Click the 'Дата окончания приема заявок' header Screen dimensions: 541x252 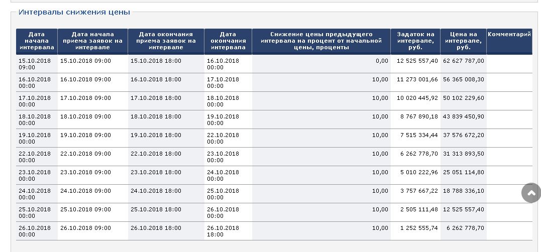[x=166, y=41]
